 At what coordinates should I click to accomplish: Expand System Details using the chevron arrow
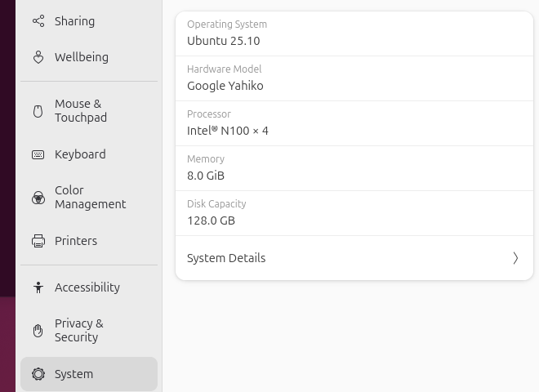tap(515, 258)
